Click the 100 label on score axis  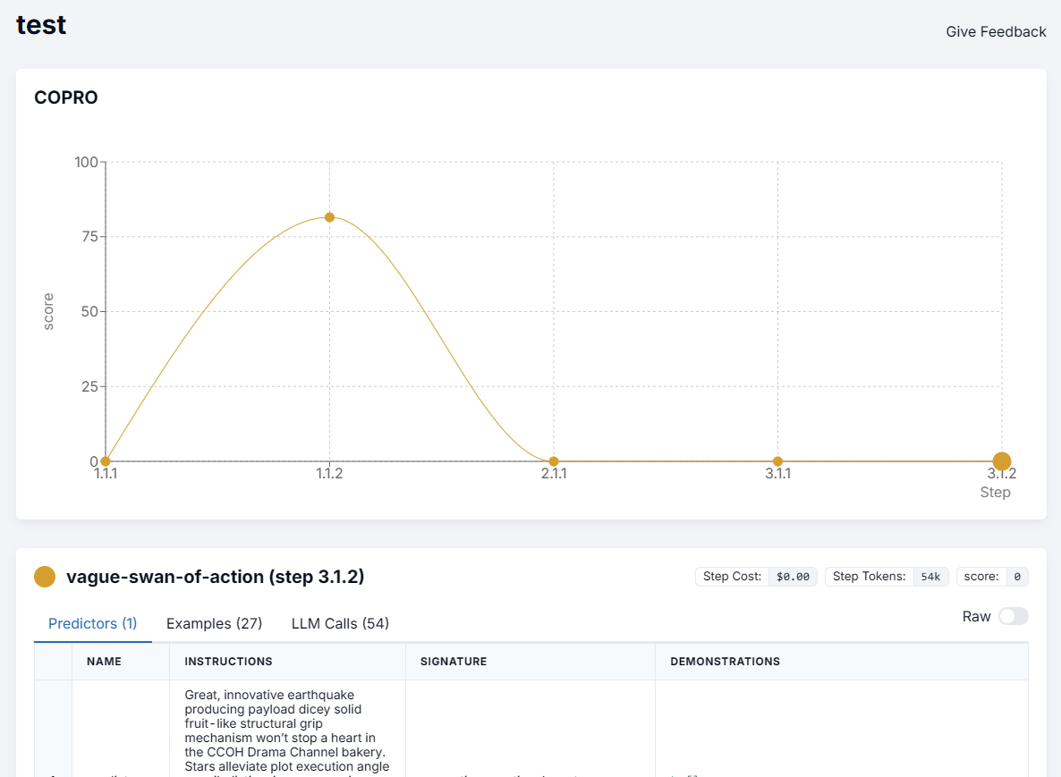tap(86, 163)
